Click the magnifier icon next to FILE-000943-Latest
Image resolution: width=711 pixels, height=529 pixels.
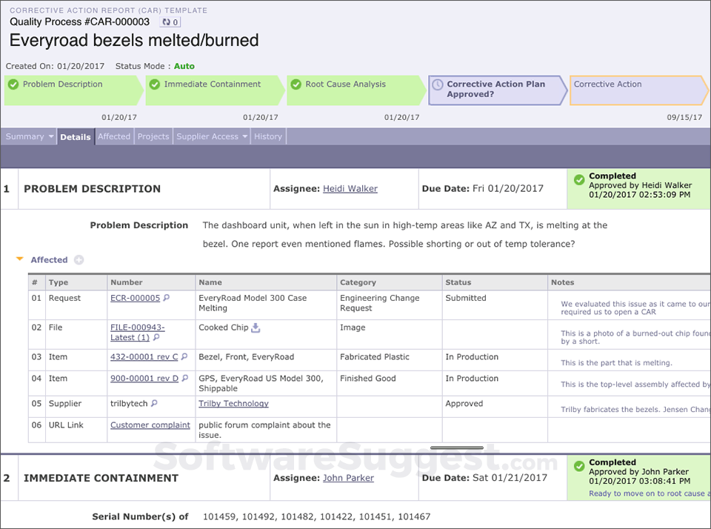[156, 338]
